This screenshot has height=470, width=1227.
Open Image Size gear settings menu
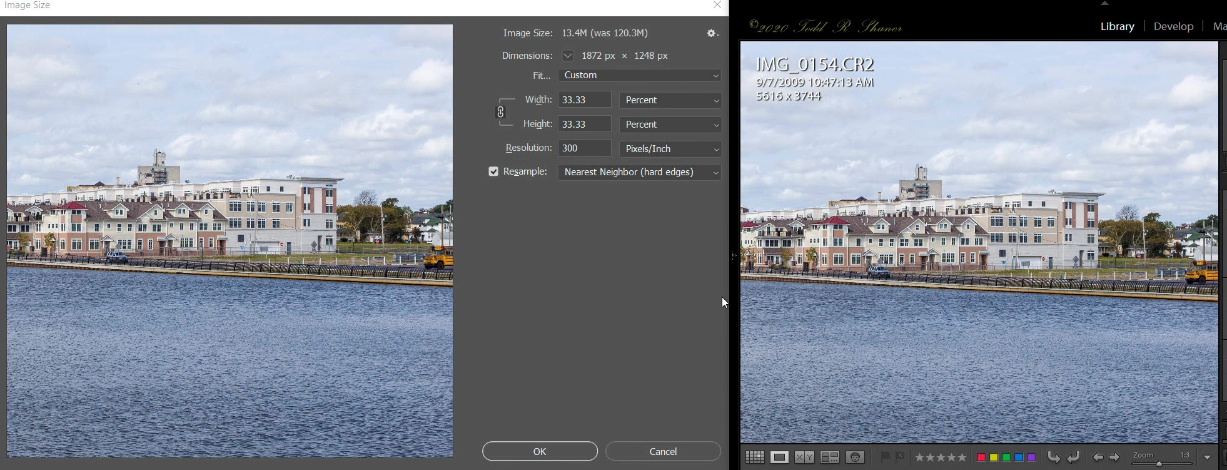click(712, 33)
